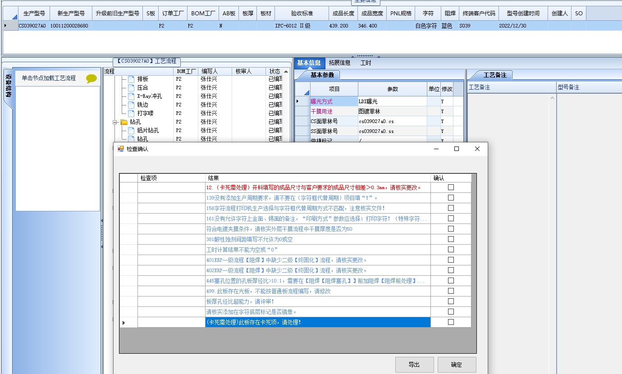Tick confirm box for 字符底层标记是否镜像 row

[x=451, y=312]
